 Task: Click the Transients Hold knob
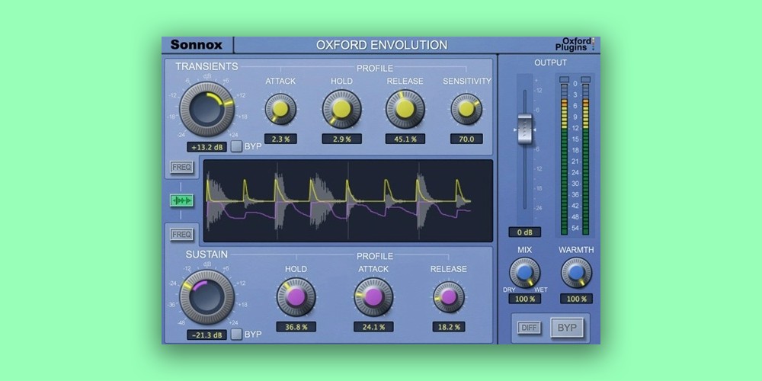[x=341, y=109]
